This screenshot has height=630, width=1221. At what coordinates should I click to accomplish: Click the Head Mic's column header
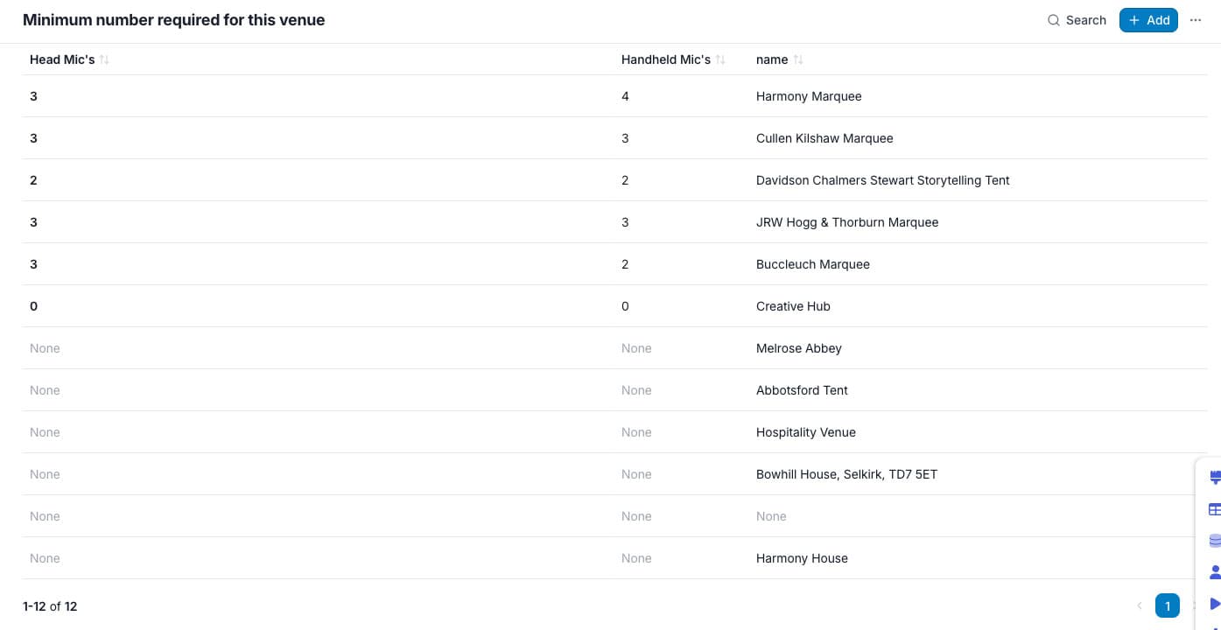[x=62, y=59]
